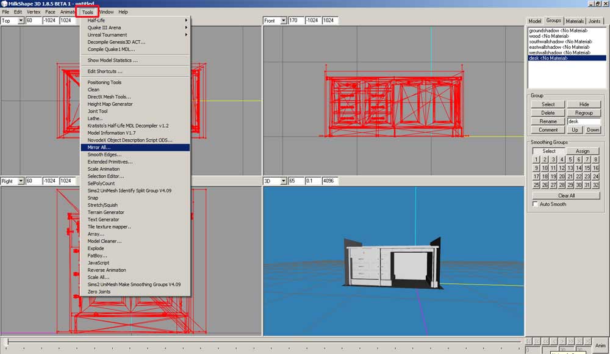This screenshot has height=354, width=610.
Task: Switch to the Materials tab
Action: point(575,21)
